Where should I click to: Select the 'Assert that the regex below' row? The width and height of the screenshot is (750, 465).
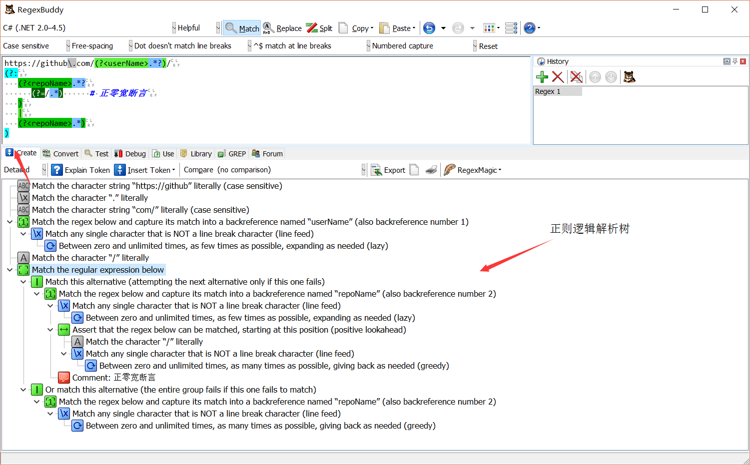pos(239,330)
